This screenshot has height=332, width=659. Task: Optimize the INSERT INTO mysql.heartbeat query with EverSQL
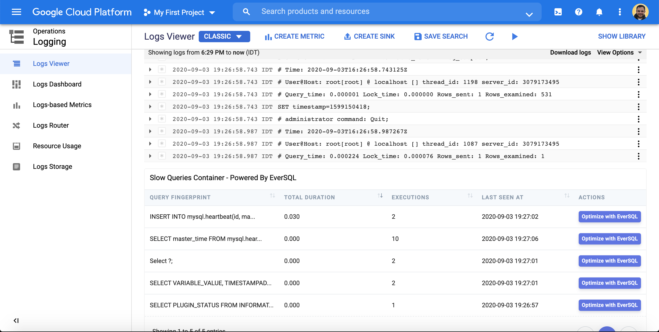[610, 217]
